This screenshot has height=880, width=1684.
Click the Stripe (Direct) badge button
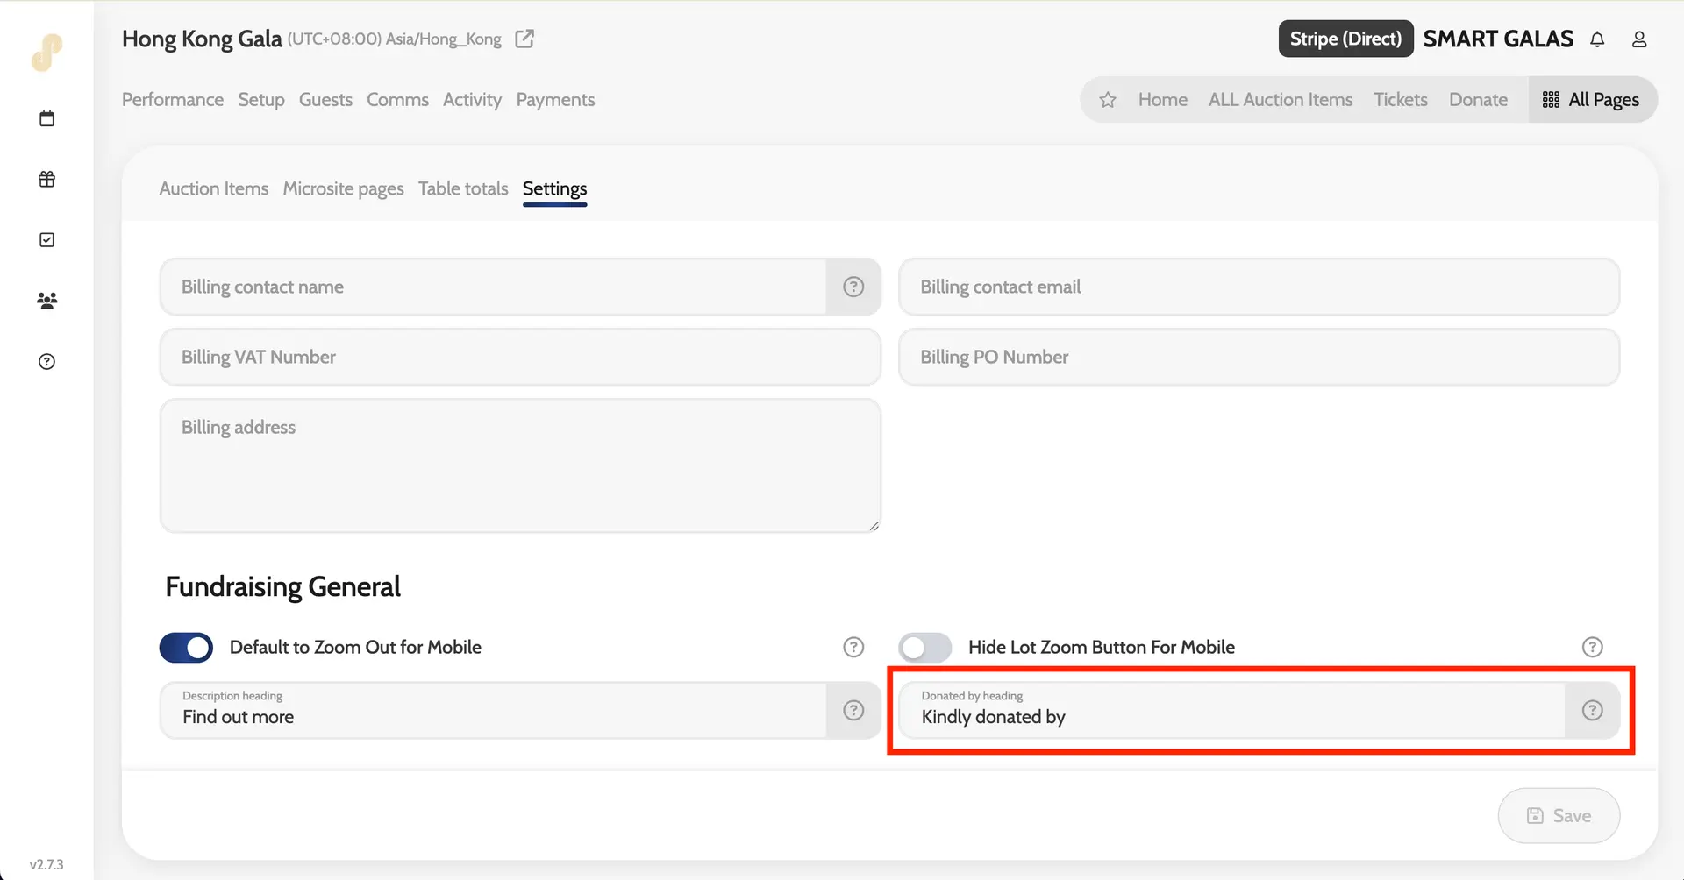tap(1345, 39)
